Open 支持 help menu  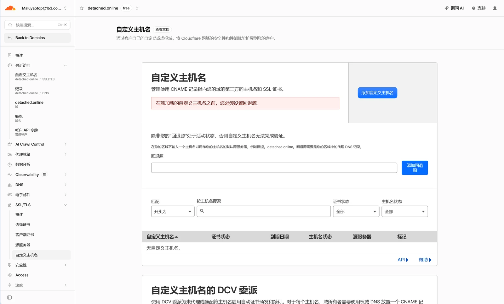click(479, 8)
